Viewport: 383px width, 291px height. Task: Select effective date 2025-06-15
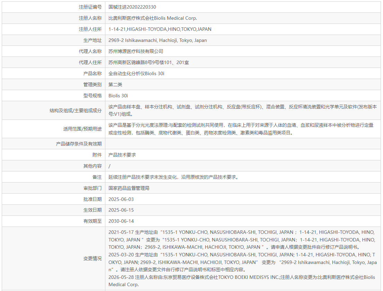tap(121, 210)
